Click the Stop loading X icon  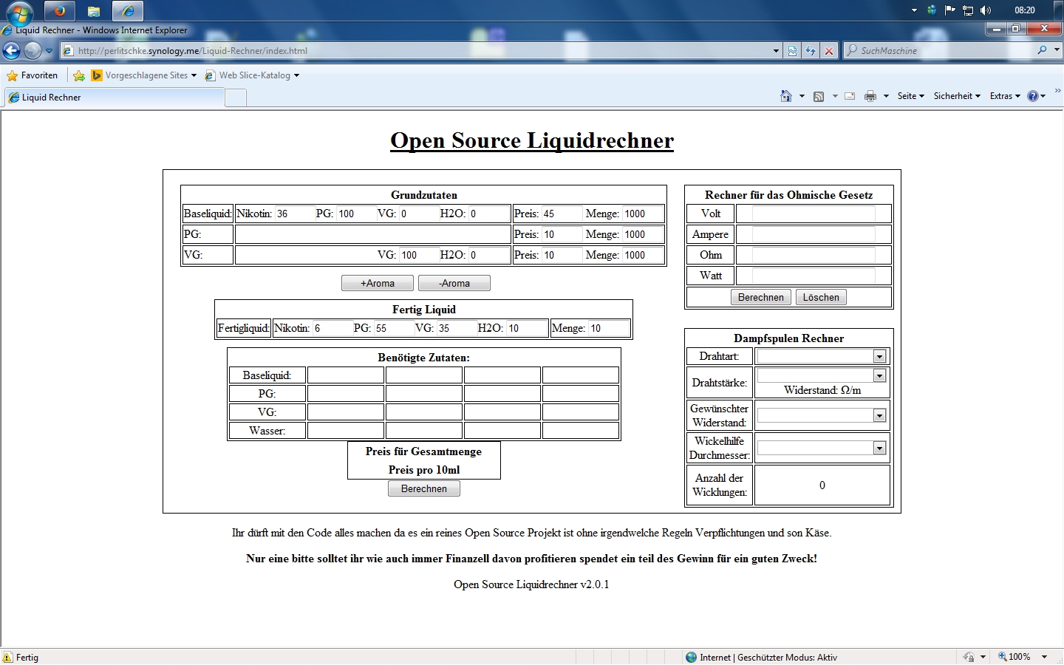pos(829,51)
